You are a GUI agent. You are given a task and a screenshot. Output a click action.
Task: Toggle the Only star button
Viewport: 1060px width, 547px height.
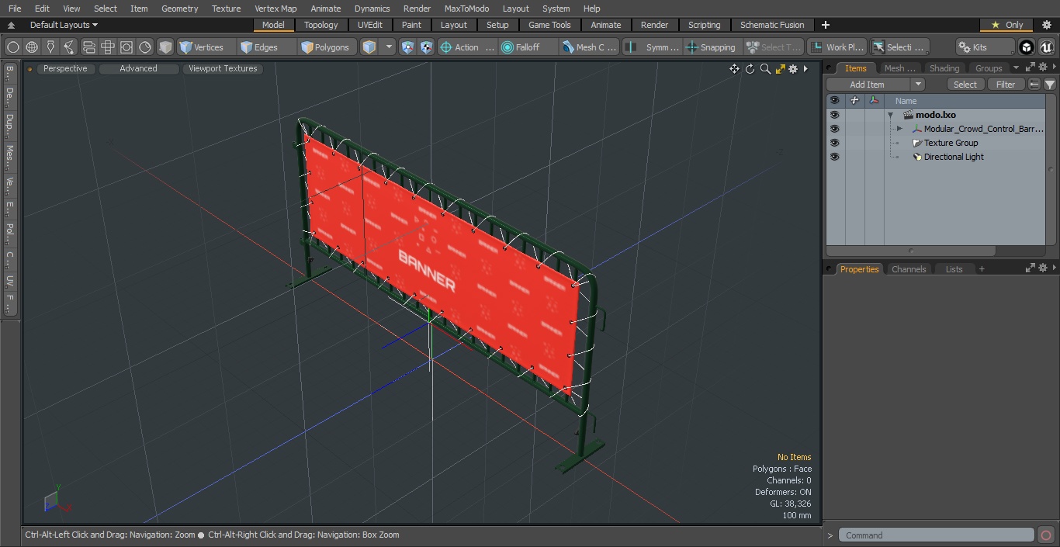click(x=1006, y=25)
